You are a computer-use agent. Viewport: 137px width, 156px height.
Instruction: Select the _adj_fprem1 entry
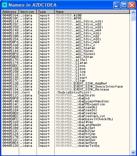(x=66, y=54)
